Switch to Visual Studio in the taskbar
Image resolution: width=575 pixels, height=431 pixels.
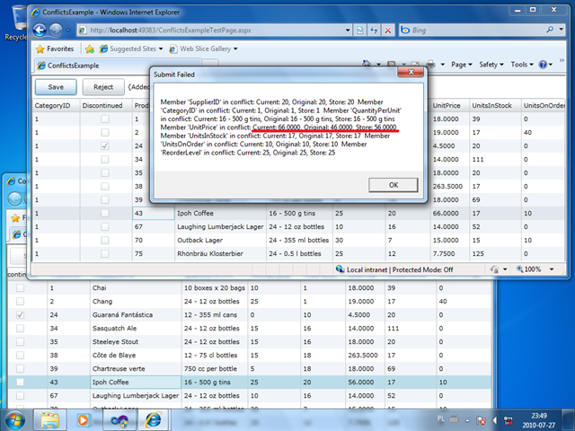pos(119,420)
